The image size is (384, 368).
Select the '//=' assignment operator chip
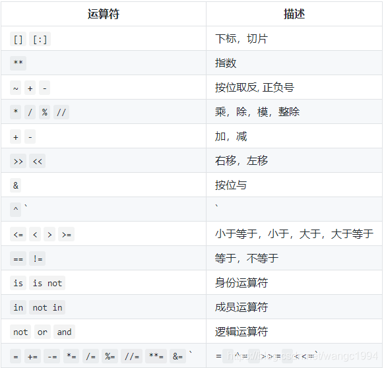point(132,356)
